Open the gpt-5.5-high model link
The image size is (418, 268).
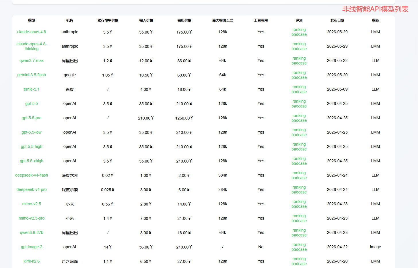point(32,146)
